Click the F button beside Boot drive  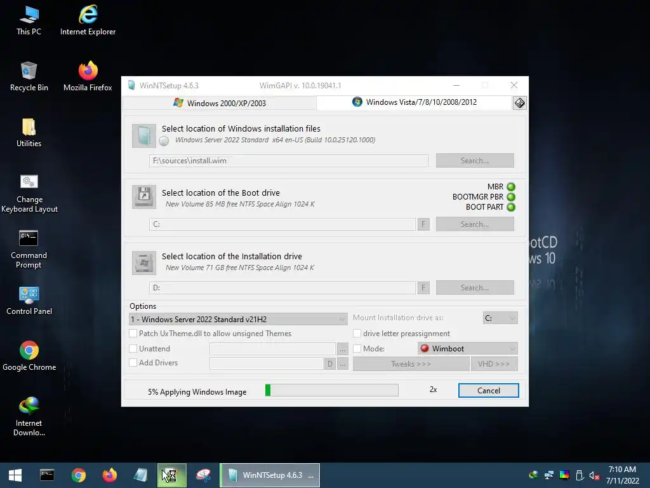click(423, 224)
